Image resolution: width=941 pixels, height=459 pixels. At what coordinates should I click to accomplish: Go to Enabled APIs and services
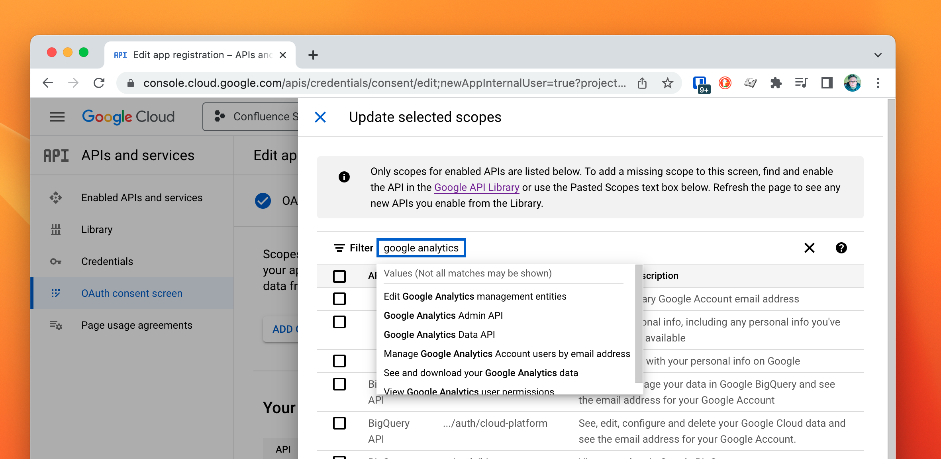pyautogui.click(x=141, y=198)
